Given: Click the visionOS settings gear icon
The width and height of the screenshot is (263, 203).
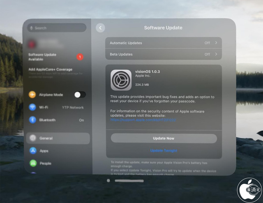Looking at the screenshot, I should (121, 80).
